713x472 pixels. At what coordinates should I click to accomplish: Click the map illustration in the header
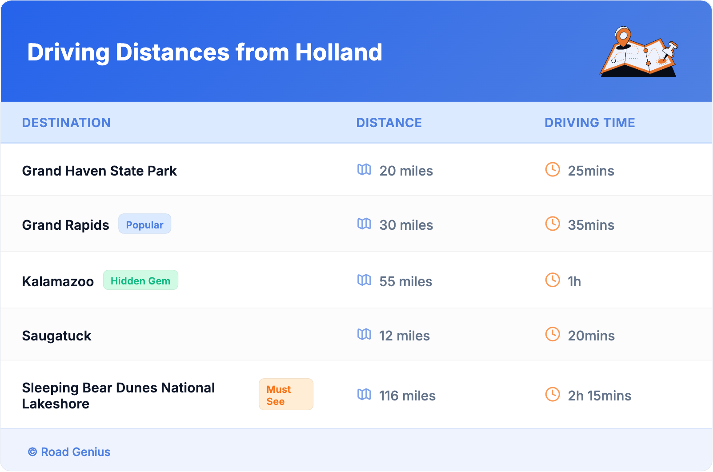click(x=639, y=52)
